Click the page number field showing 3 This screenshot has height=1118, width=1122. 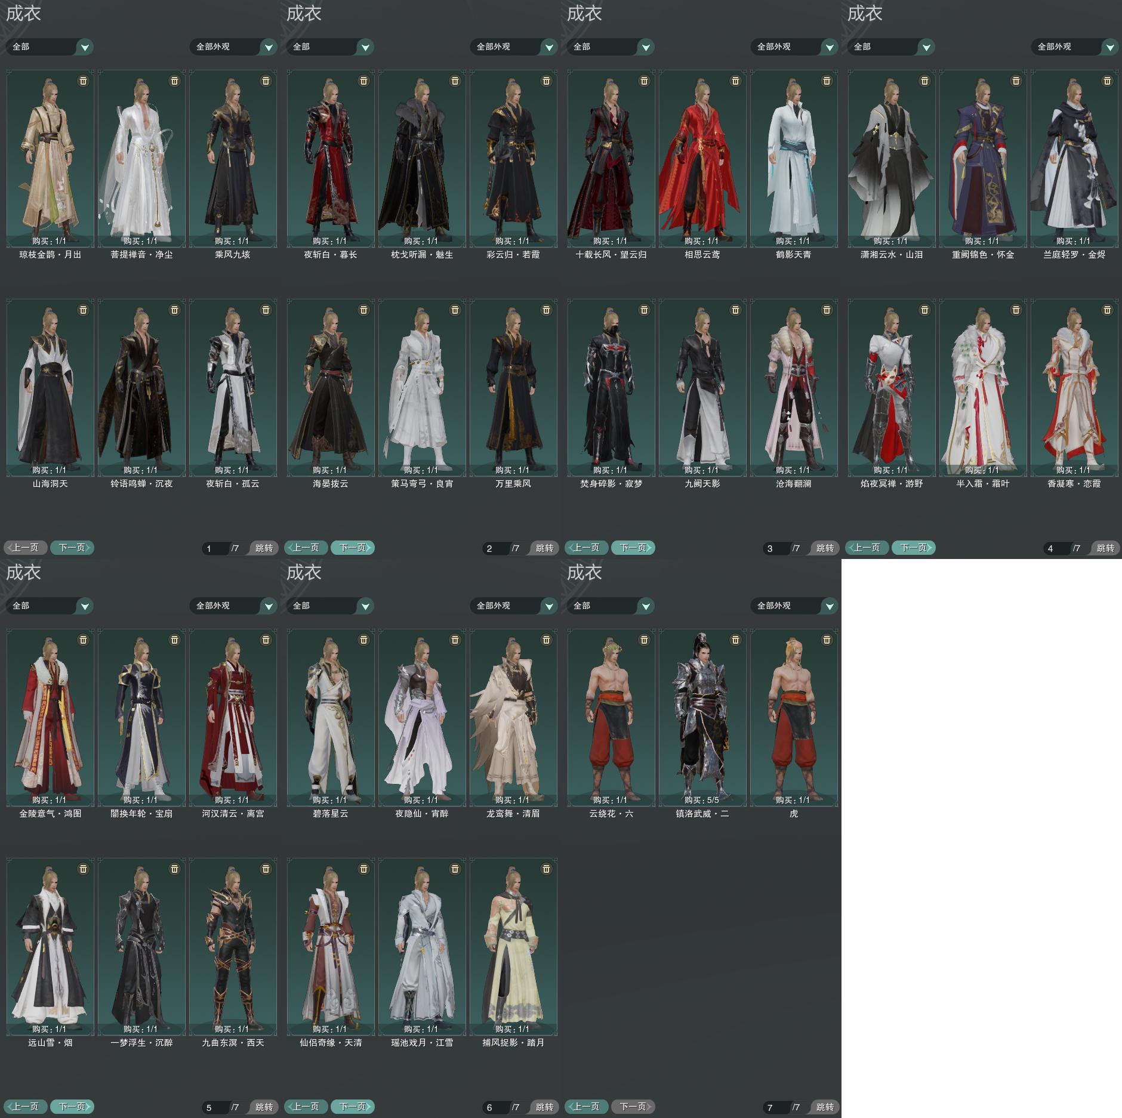pyautogui.click(x=776, y=548)
